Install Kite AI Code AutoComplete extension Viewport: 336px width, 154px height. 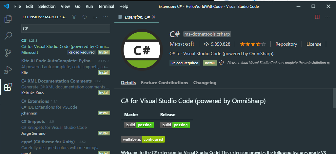(x=104, y=72)
